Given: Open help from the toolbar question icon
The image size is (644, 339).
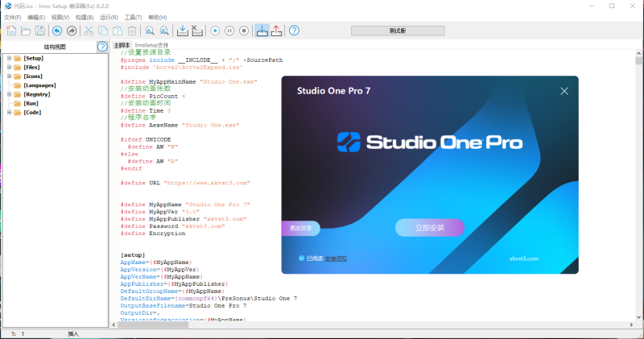Looking at the screenshot, I should tap(294, 31).
